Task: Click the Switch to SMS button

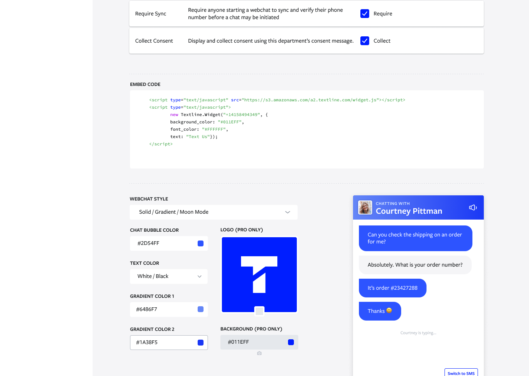Action: pos(461,373)
